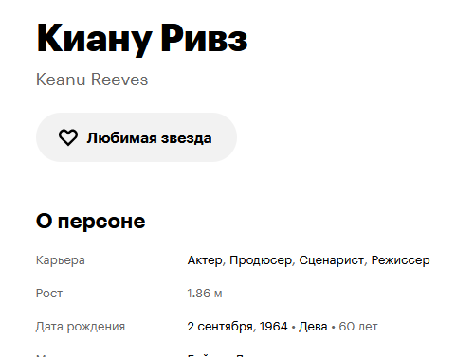Click the Киану Ривз page title
Screen dimensions: 456x357
point(142,39)
